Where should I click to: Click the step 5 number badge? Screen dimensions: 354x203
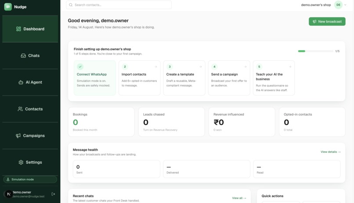click(x=259, y=67)
